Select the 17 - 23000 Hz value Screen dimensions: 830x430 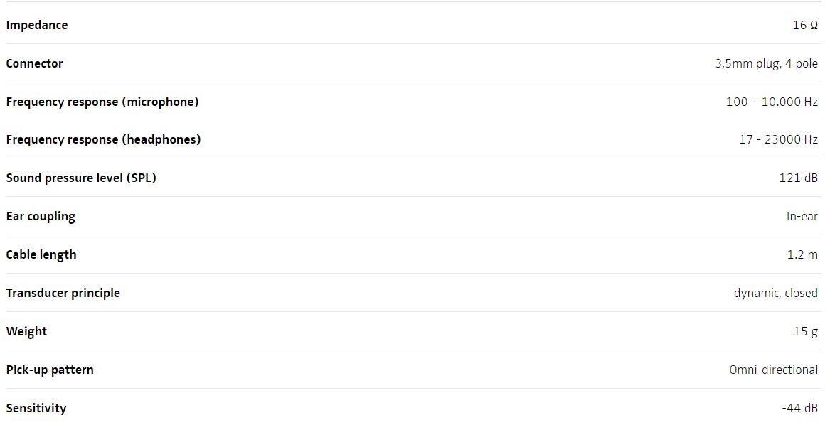778,139
